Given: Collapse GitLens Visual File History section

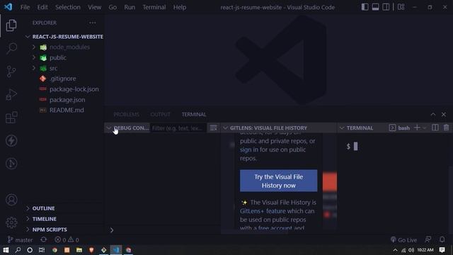Looking at the screenshot, I should click(225, 127).
